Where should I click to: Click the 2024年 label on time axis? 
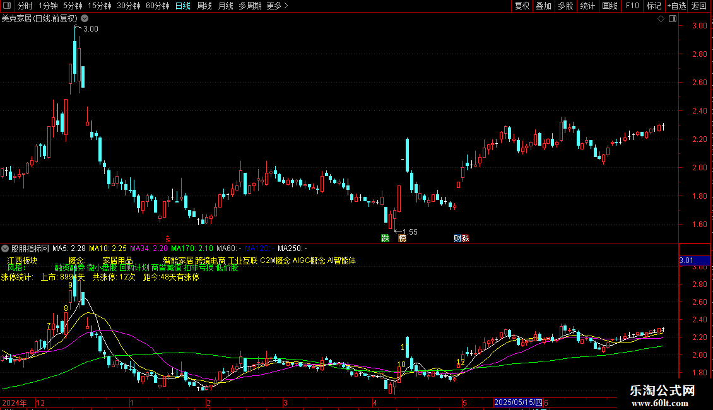(14, 402)
